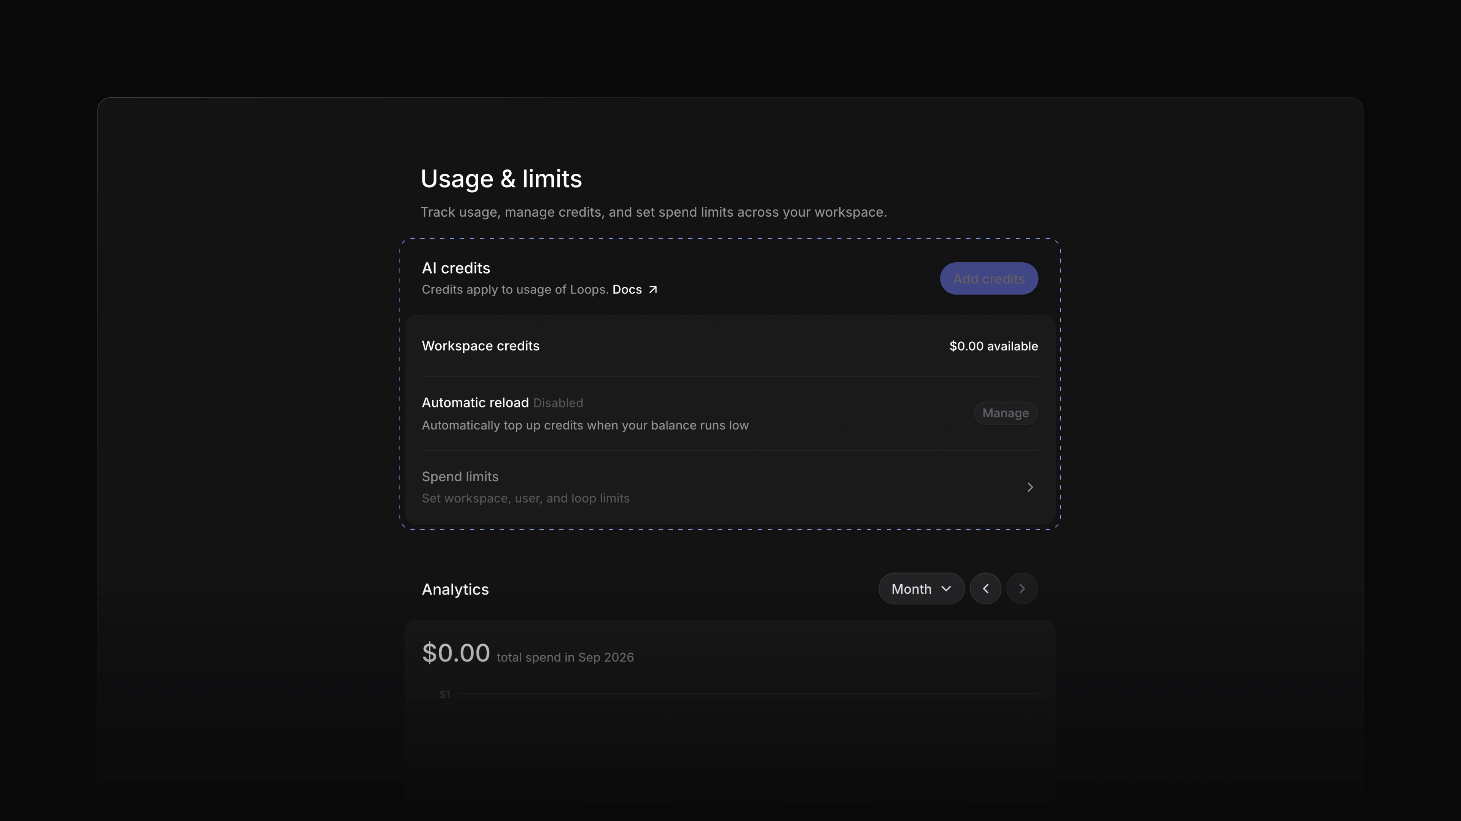Click the 'Automatically top up credits' description
This screenshot has width=1461, height=821.
coord(585,425)
